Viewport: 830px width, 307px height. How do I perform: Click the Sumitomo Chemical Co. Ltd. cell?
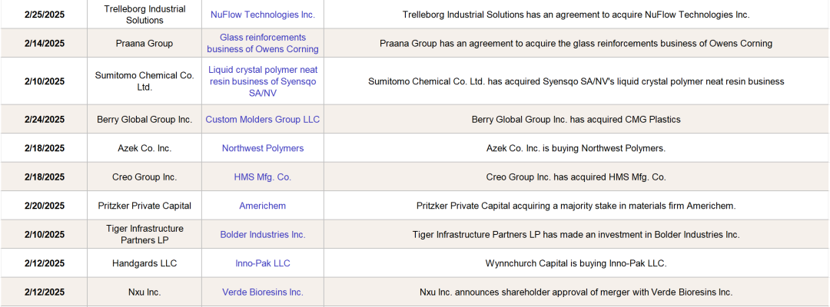pyautogui.click(x=144, y=81)
